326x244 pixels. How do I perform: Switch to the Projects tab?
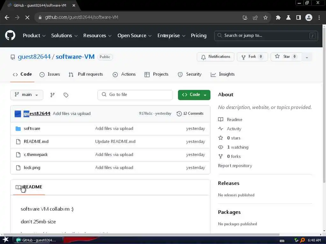pos(156,74)
